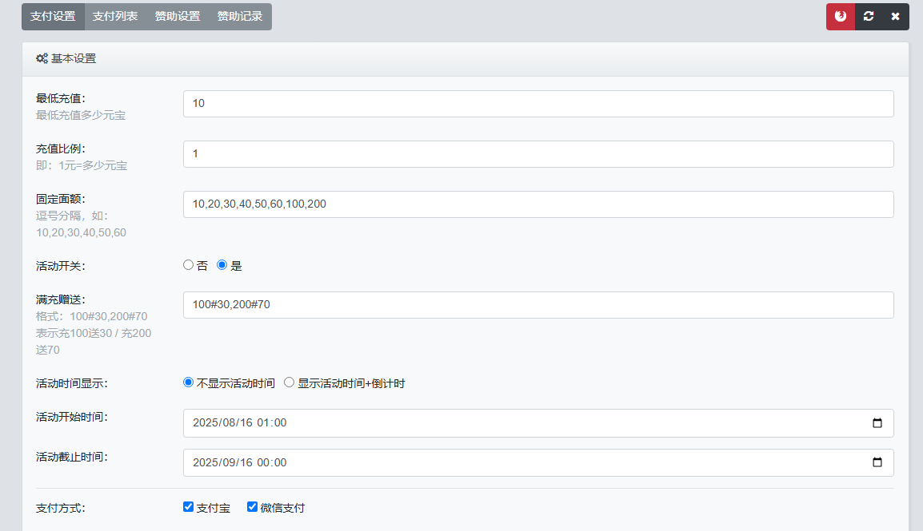Click the X close icon button
The image size is (923, 531).
[895, 17]
